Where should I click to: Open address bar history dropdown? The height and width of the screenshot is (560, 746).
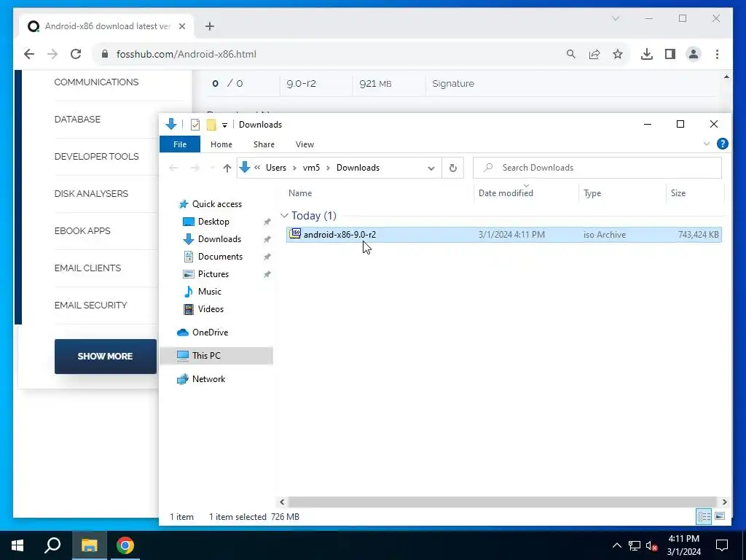click(x=431, y=168)
